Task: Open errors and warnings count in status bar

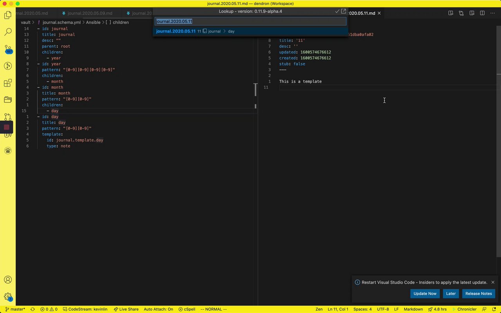Action: 49,309
